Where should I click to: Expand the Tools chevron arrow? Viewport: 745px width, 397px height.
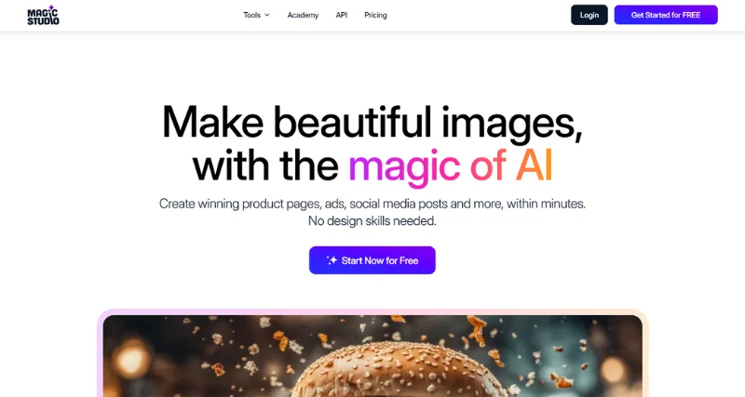[267, 15]
